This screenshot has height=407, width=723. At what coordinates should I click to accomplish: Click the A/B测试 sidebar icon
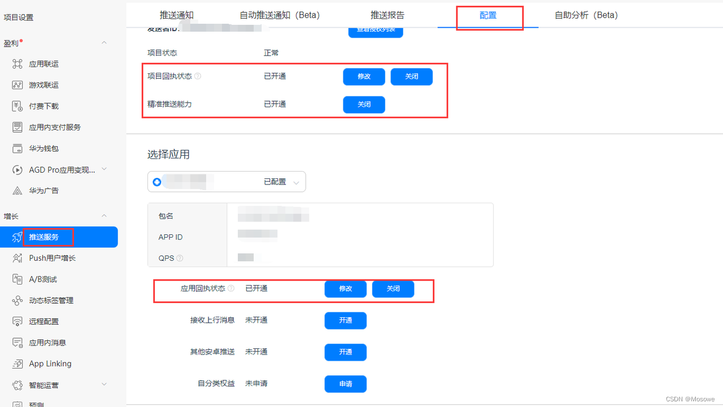point(18,279)
